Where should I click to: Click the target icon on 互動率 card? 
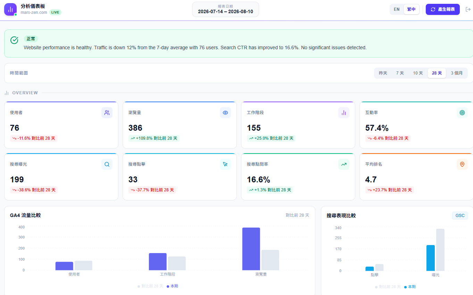pyautogui.click(x=462, y=113)
